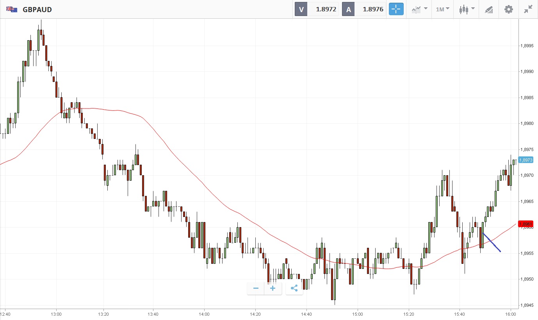Toggle the blue crosshair cursor button
The image size is (538, 320).
click(396, 9)
